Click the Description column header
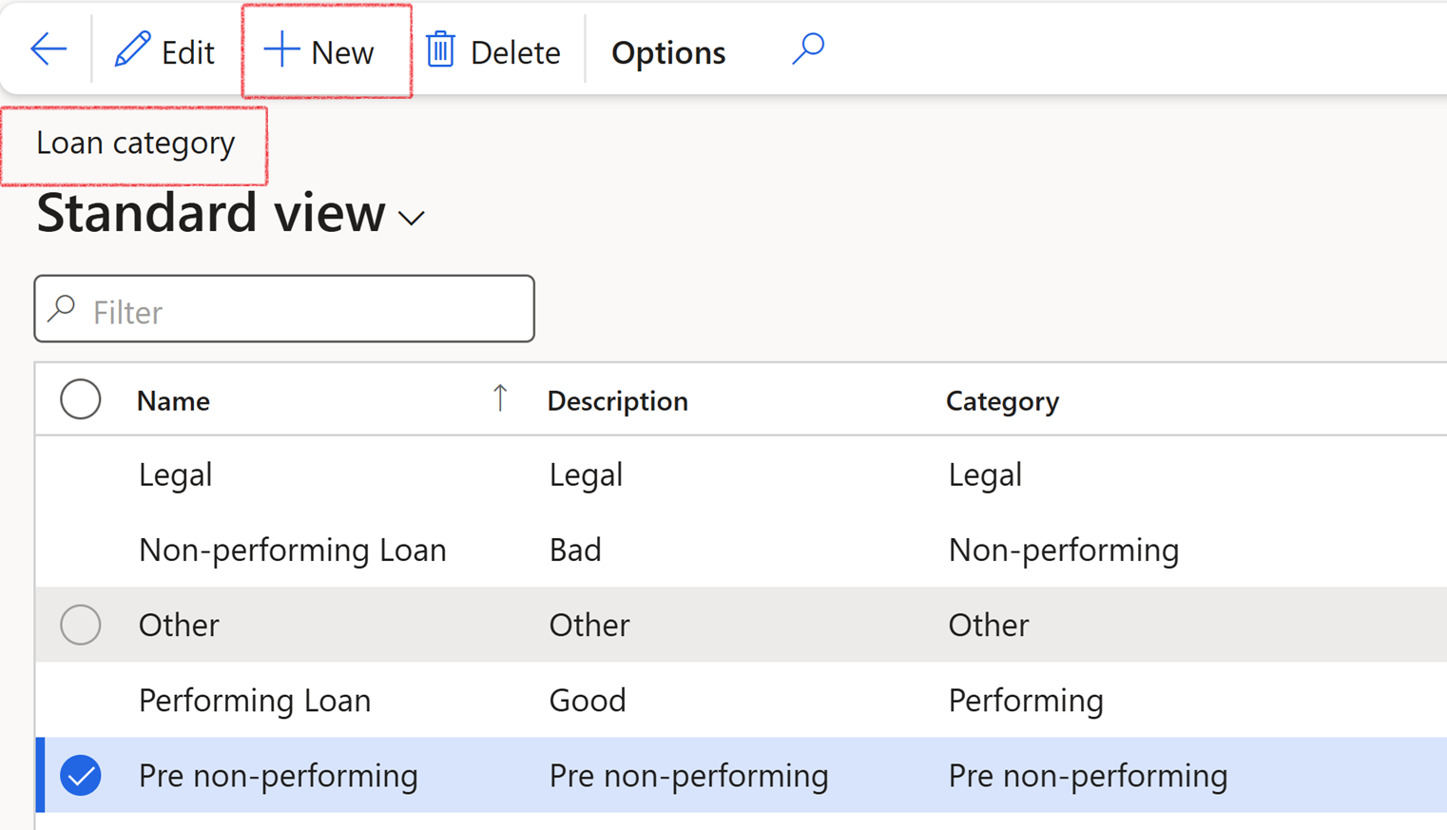Viewport: 1447px width, 830px height. click(617, 401)
